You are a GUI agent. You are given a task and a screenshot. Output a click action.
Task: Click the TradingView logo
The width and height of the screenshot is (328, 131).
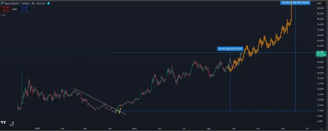4,123
